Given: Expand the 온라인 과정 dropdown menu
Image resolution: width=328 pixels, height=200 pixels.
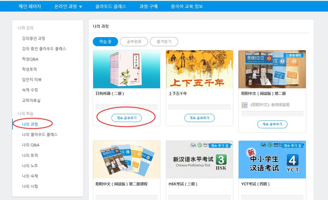Looking at the screenshot, I should point(68,6).
